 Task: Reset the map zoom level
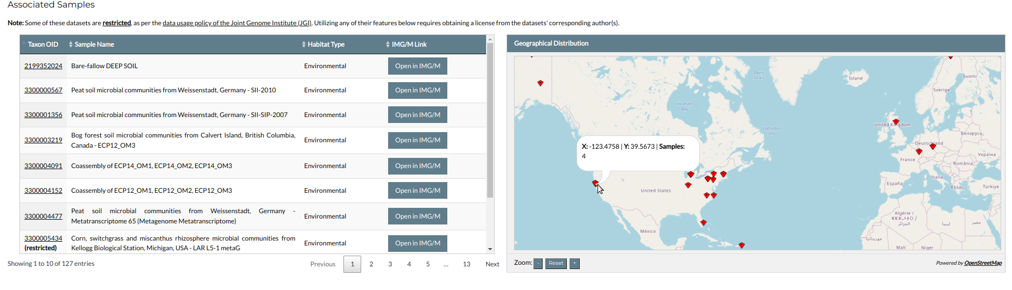556,264
